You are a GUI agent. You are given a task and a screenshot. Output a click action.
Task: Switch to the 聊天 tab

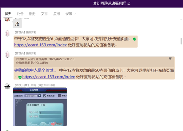pyautogui.click(x=8, y=14)
